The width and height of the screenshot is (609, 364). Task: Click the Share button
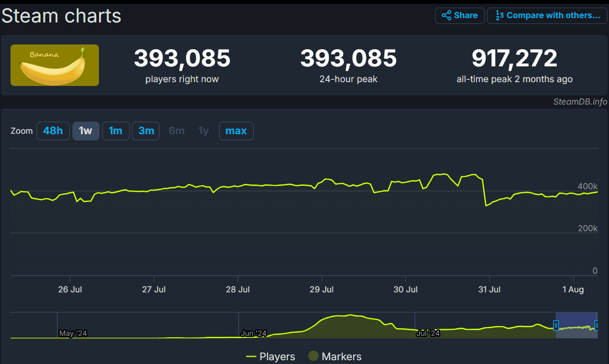[459, 15]
